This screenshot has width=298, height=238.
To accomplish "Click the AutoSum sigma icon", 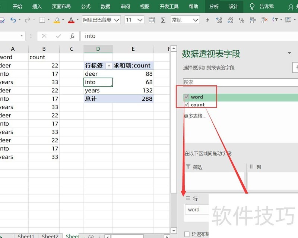I will [x=163, y=20].
